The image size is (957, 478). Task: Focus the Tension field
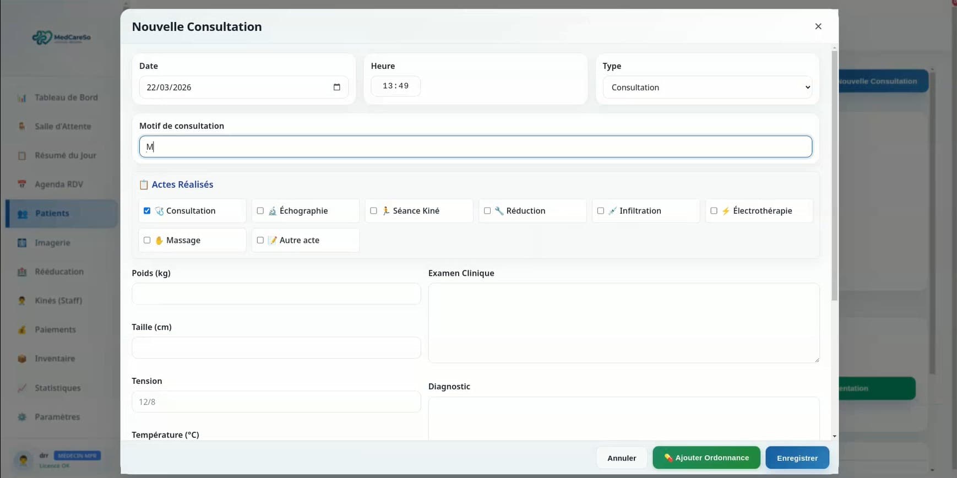tap(276, 401)
